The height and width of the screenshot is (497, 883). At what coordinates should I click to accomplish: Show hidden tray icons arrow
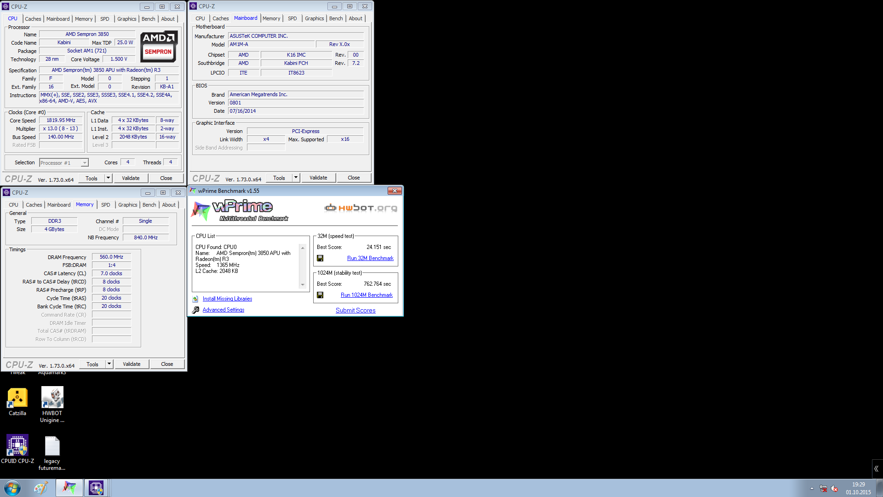click(x=812, y=488)
